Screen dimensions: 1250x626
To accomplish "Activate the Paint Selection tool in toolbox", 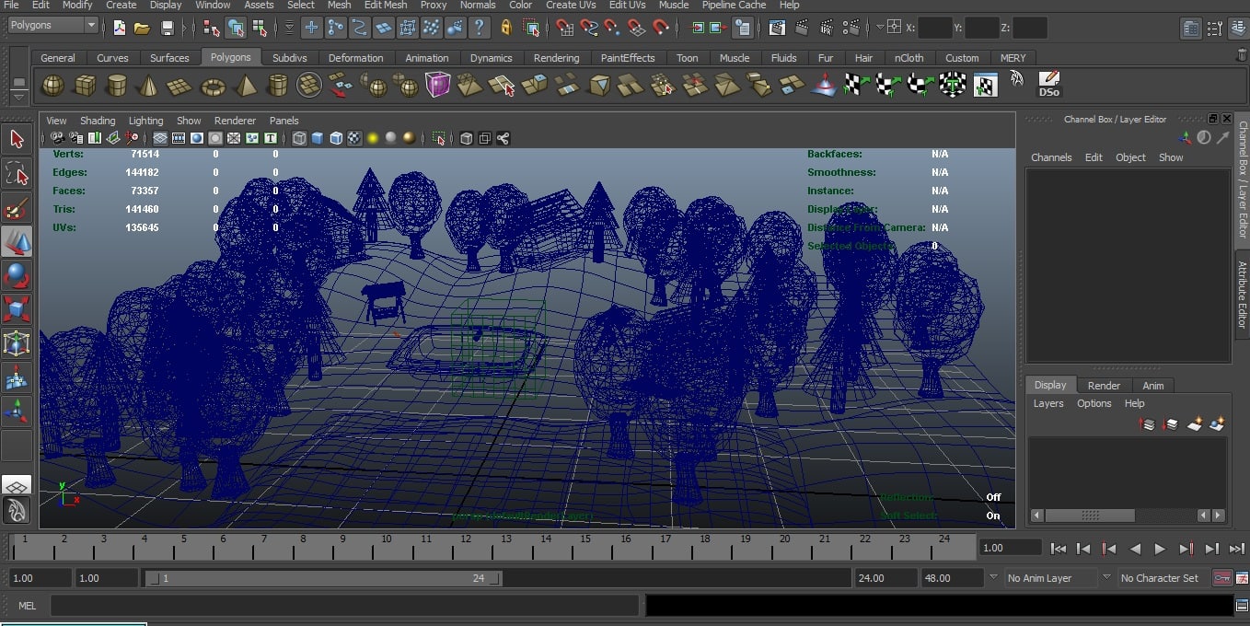I will pos(16,208).
